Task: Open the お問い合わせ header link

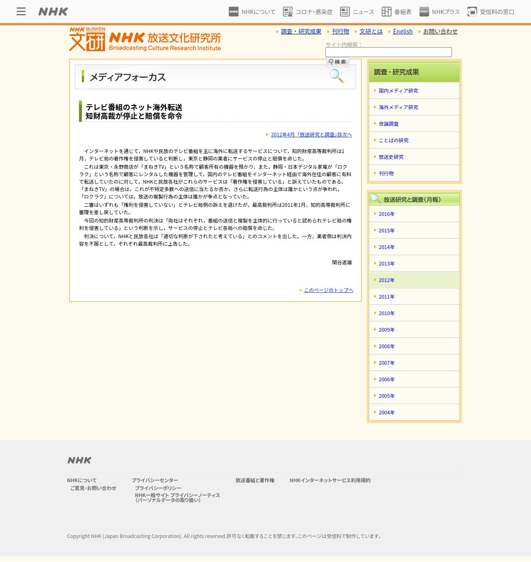Action: (x=440, y=31)
